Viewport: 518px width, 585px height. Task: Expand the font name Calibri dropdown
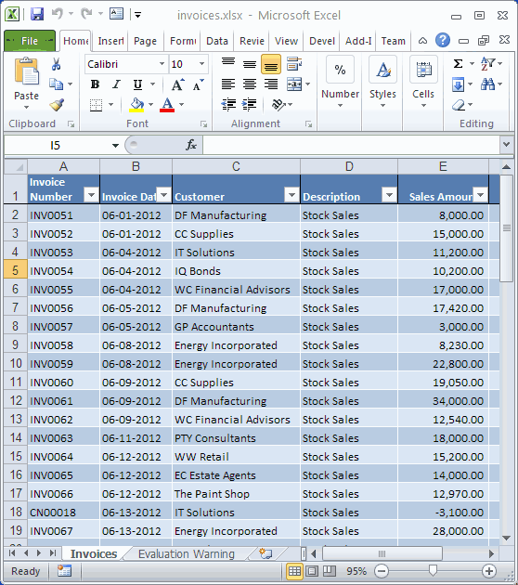(x=162, y=64)
